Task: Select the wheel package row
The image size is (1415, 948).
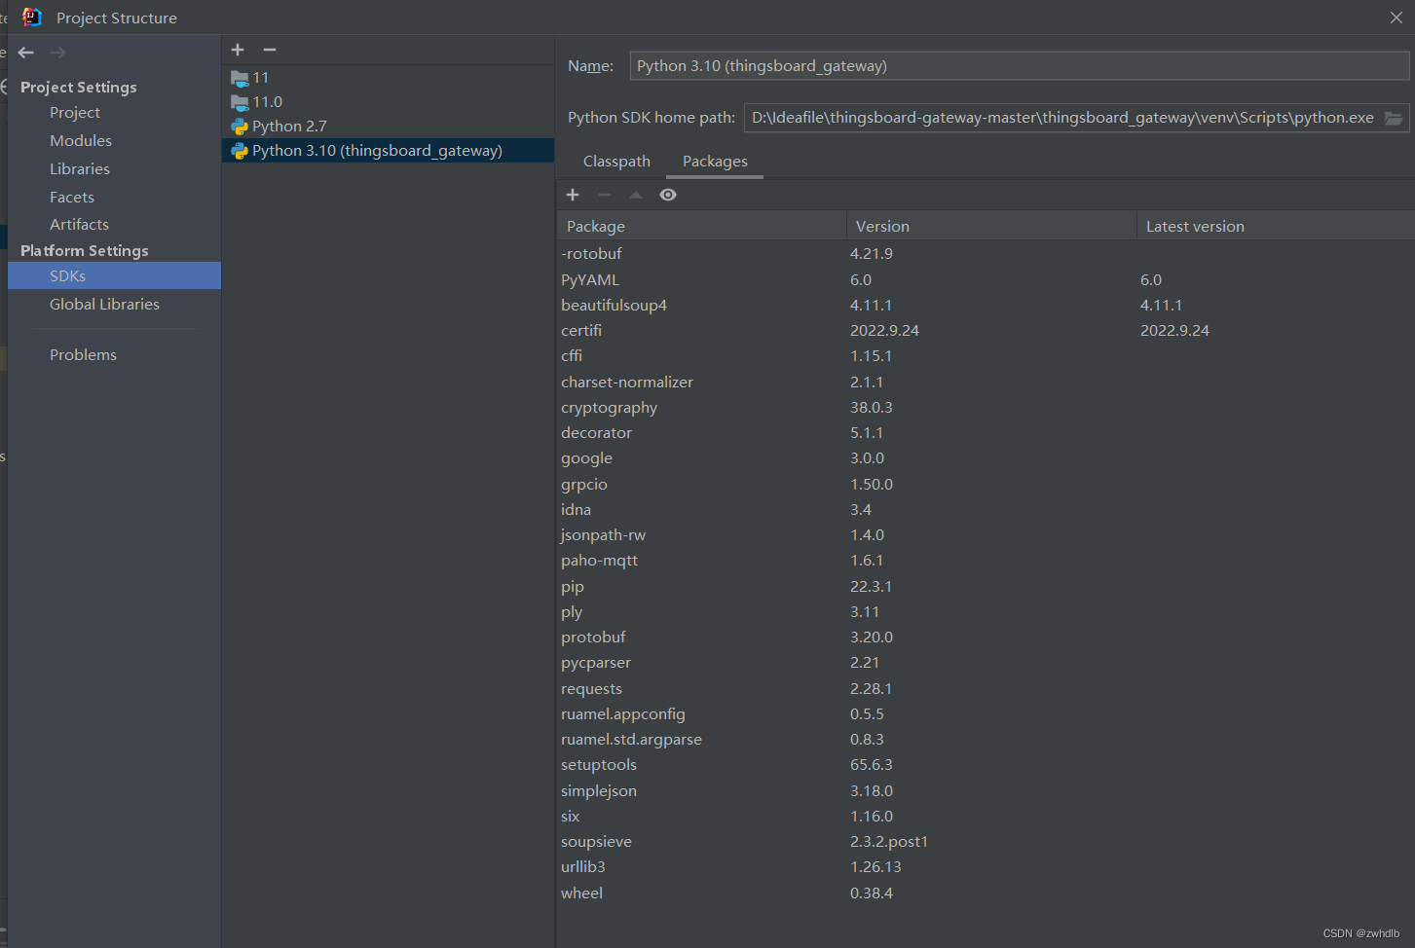Action: coord(986,893)
